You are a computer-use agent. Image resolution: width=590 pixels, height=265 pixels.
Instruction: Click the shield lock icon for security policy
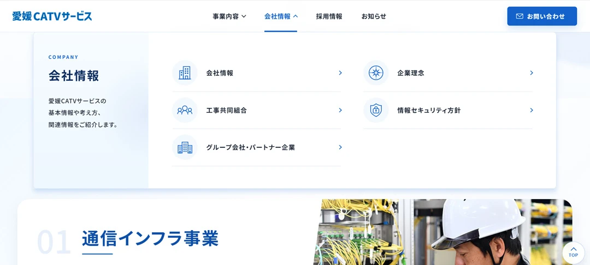coord(376,110)
